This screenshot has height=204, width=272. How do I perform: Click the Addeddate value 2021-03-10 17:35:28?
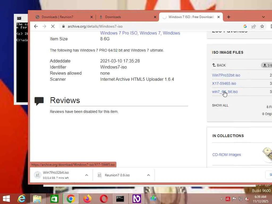(120, 61)
